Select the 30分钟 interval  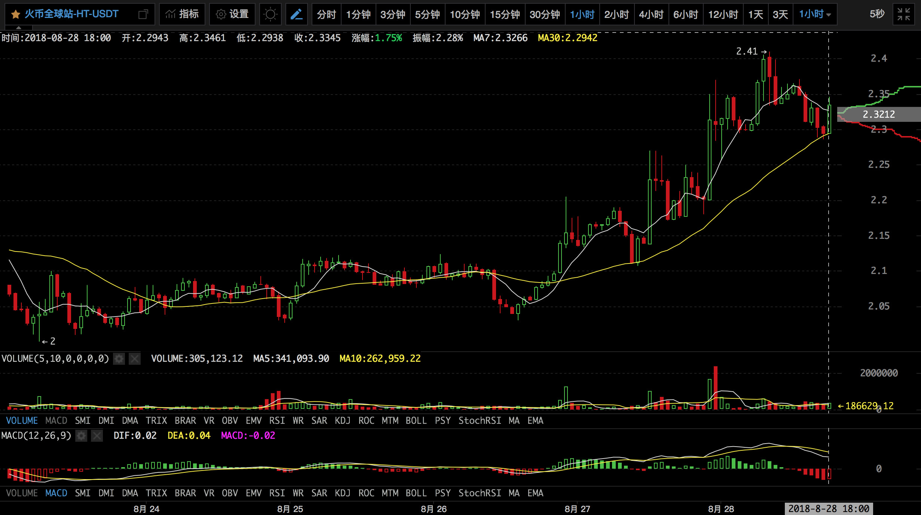pyautogui.click(x=545, y=14)
